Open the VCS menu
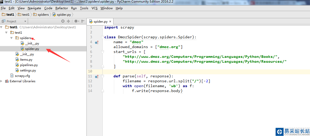 (95, 8)
